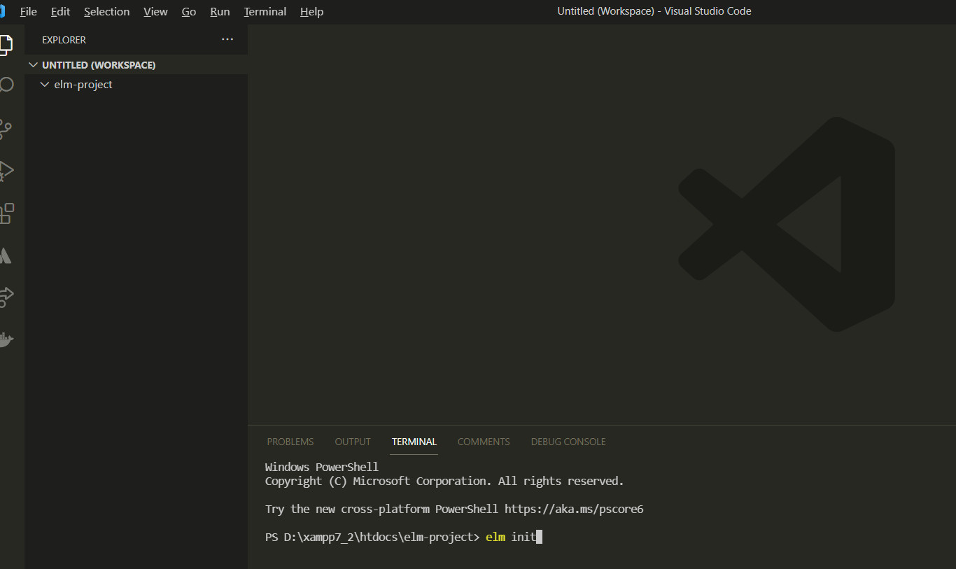Open the Source Control branch icon
Screen dimensions: 956x569
[6, 128]
